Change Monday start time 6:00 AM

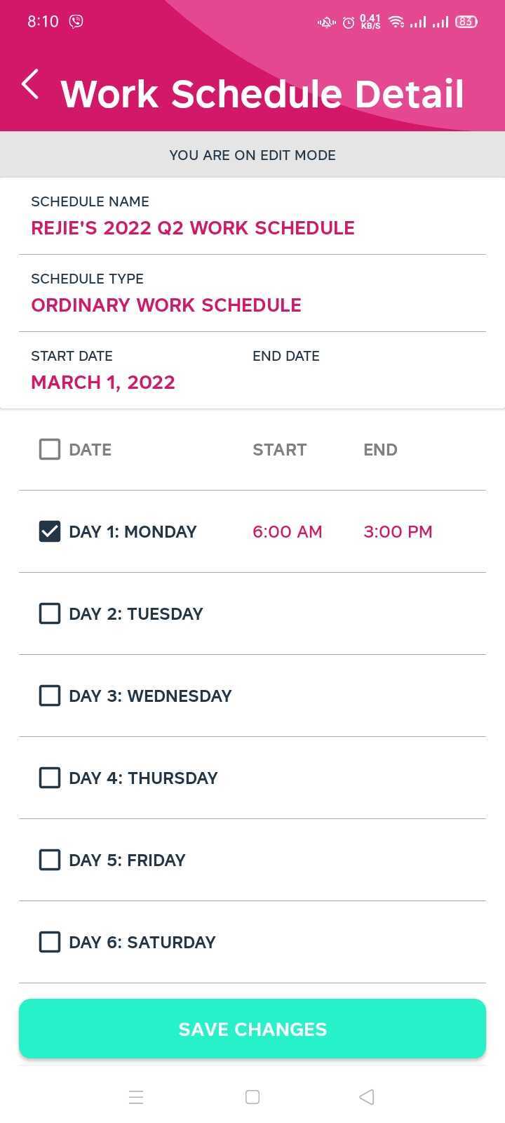pyautogui.click(x=288, y=532)
